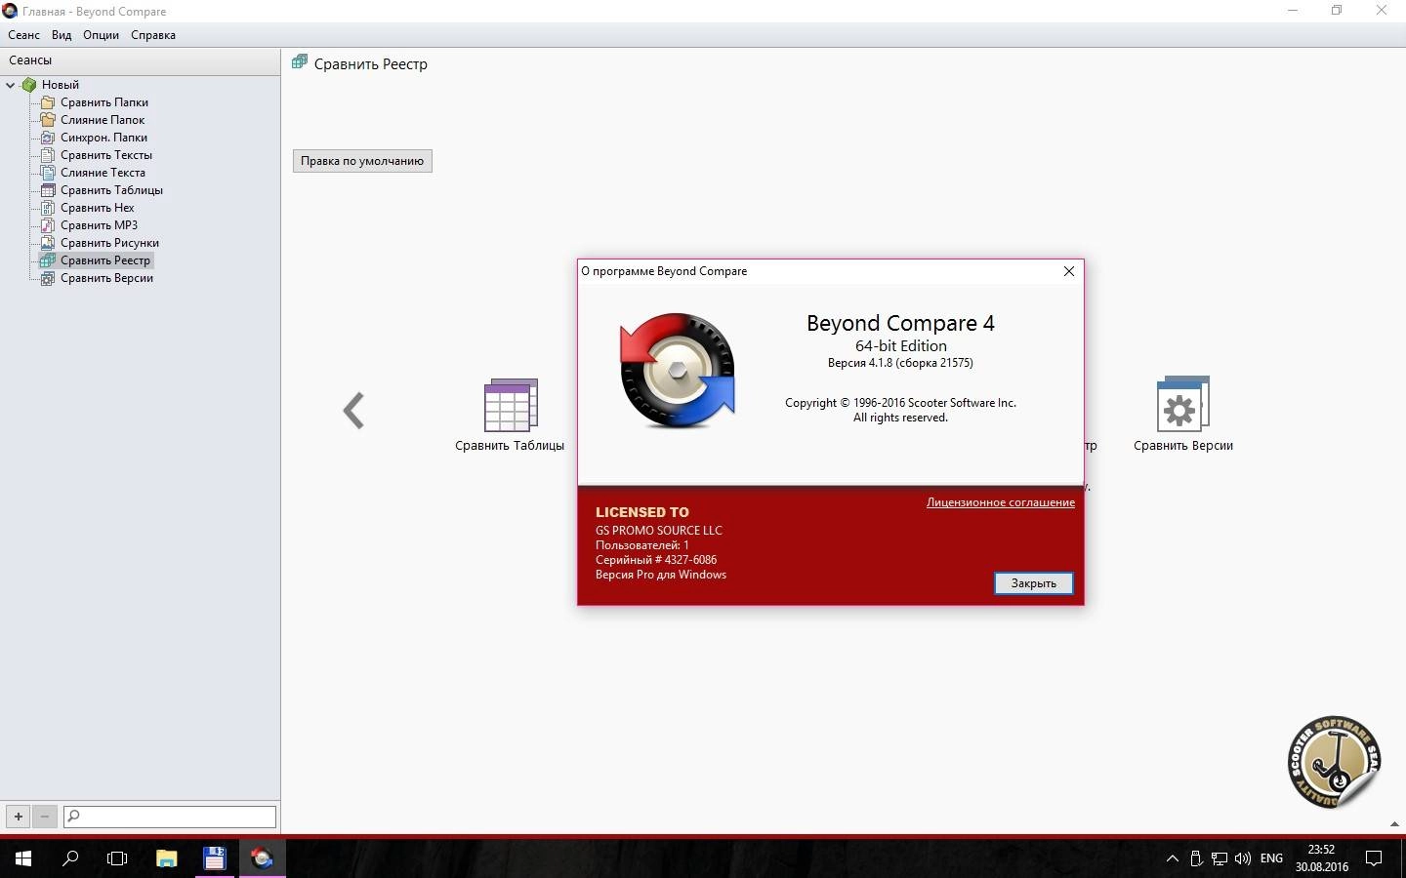Click the Сравнить Версии tree icon
Viewport: 1406px width, 878px height.
48,278
